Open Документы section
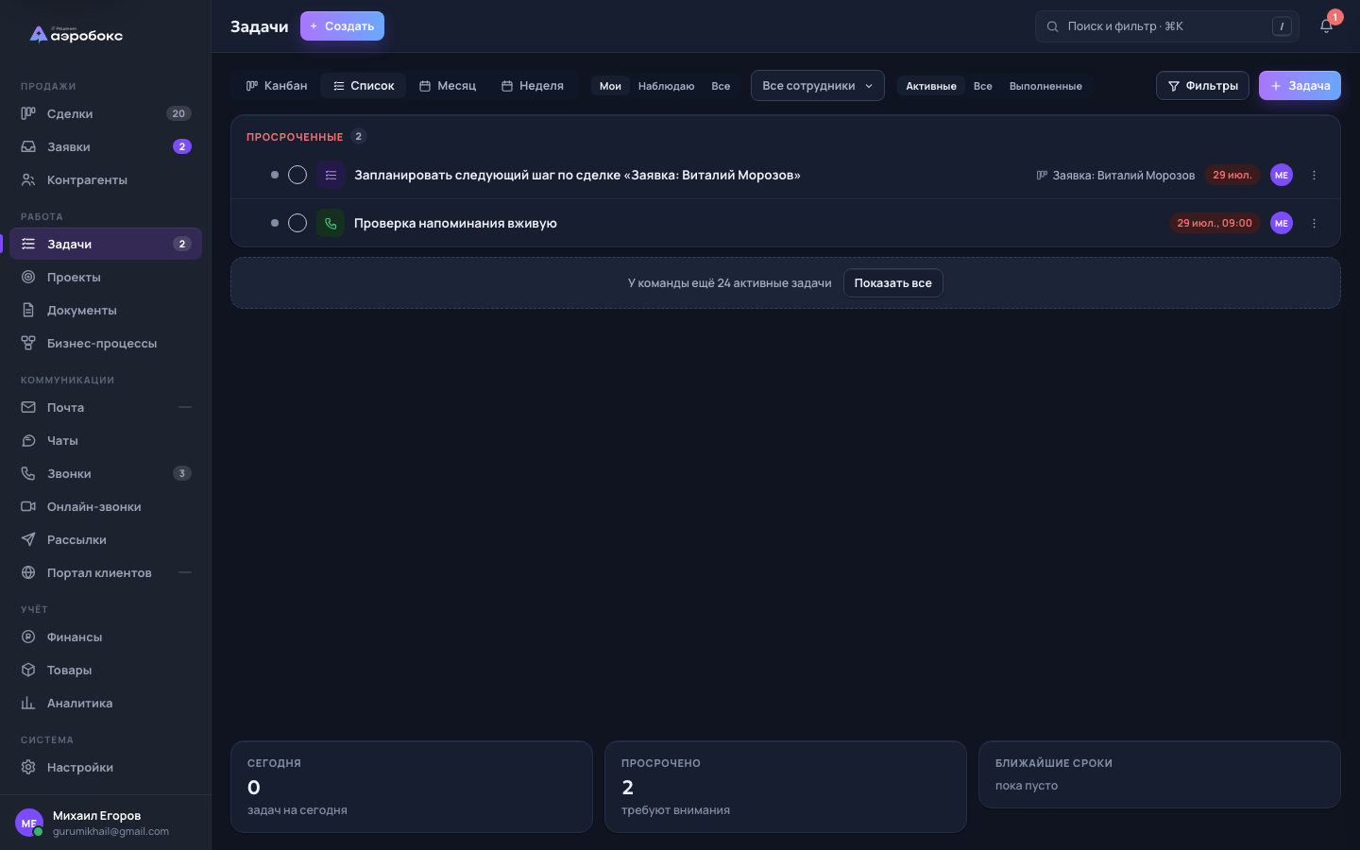Screen dimensions: 1360x850 pyautogui.click(x=106, y=310)
